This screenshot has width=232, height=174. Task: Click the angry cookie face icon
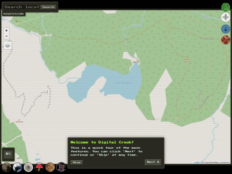tap(50, 167)
